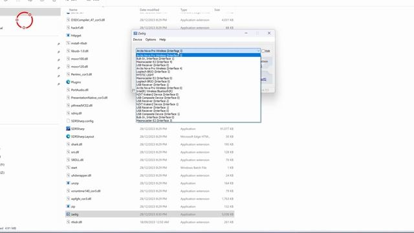The height and width of the screenshot is (233, 414).
Task: Sort files by Name column header
Action: click(x=73, y=10)
